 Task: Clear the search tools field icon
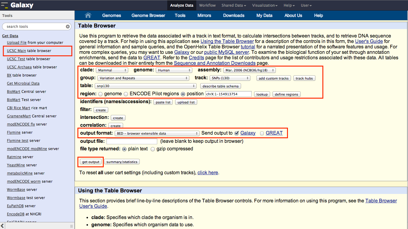pos(68,27)
